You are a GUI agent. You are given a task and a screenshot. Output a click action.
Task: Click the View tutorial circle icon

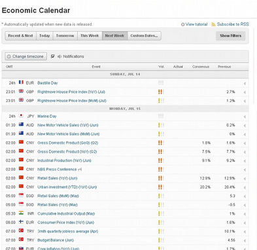click(x=183, y=24)
